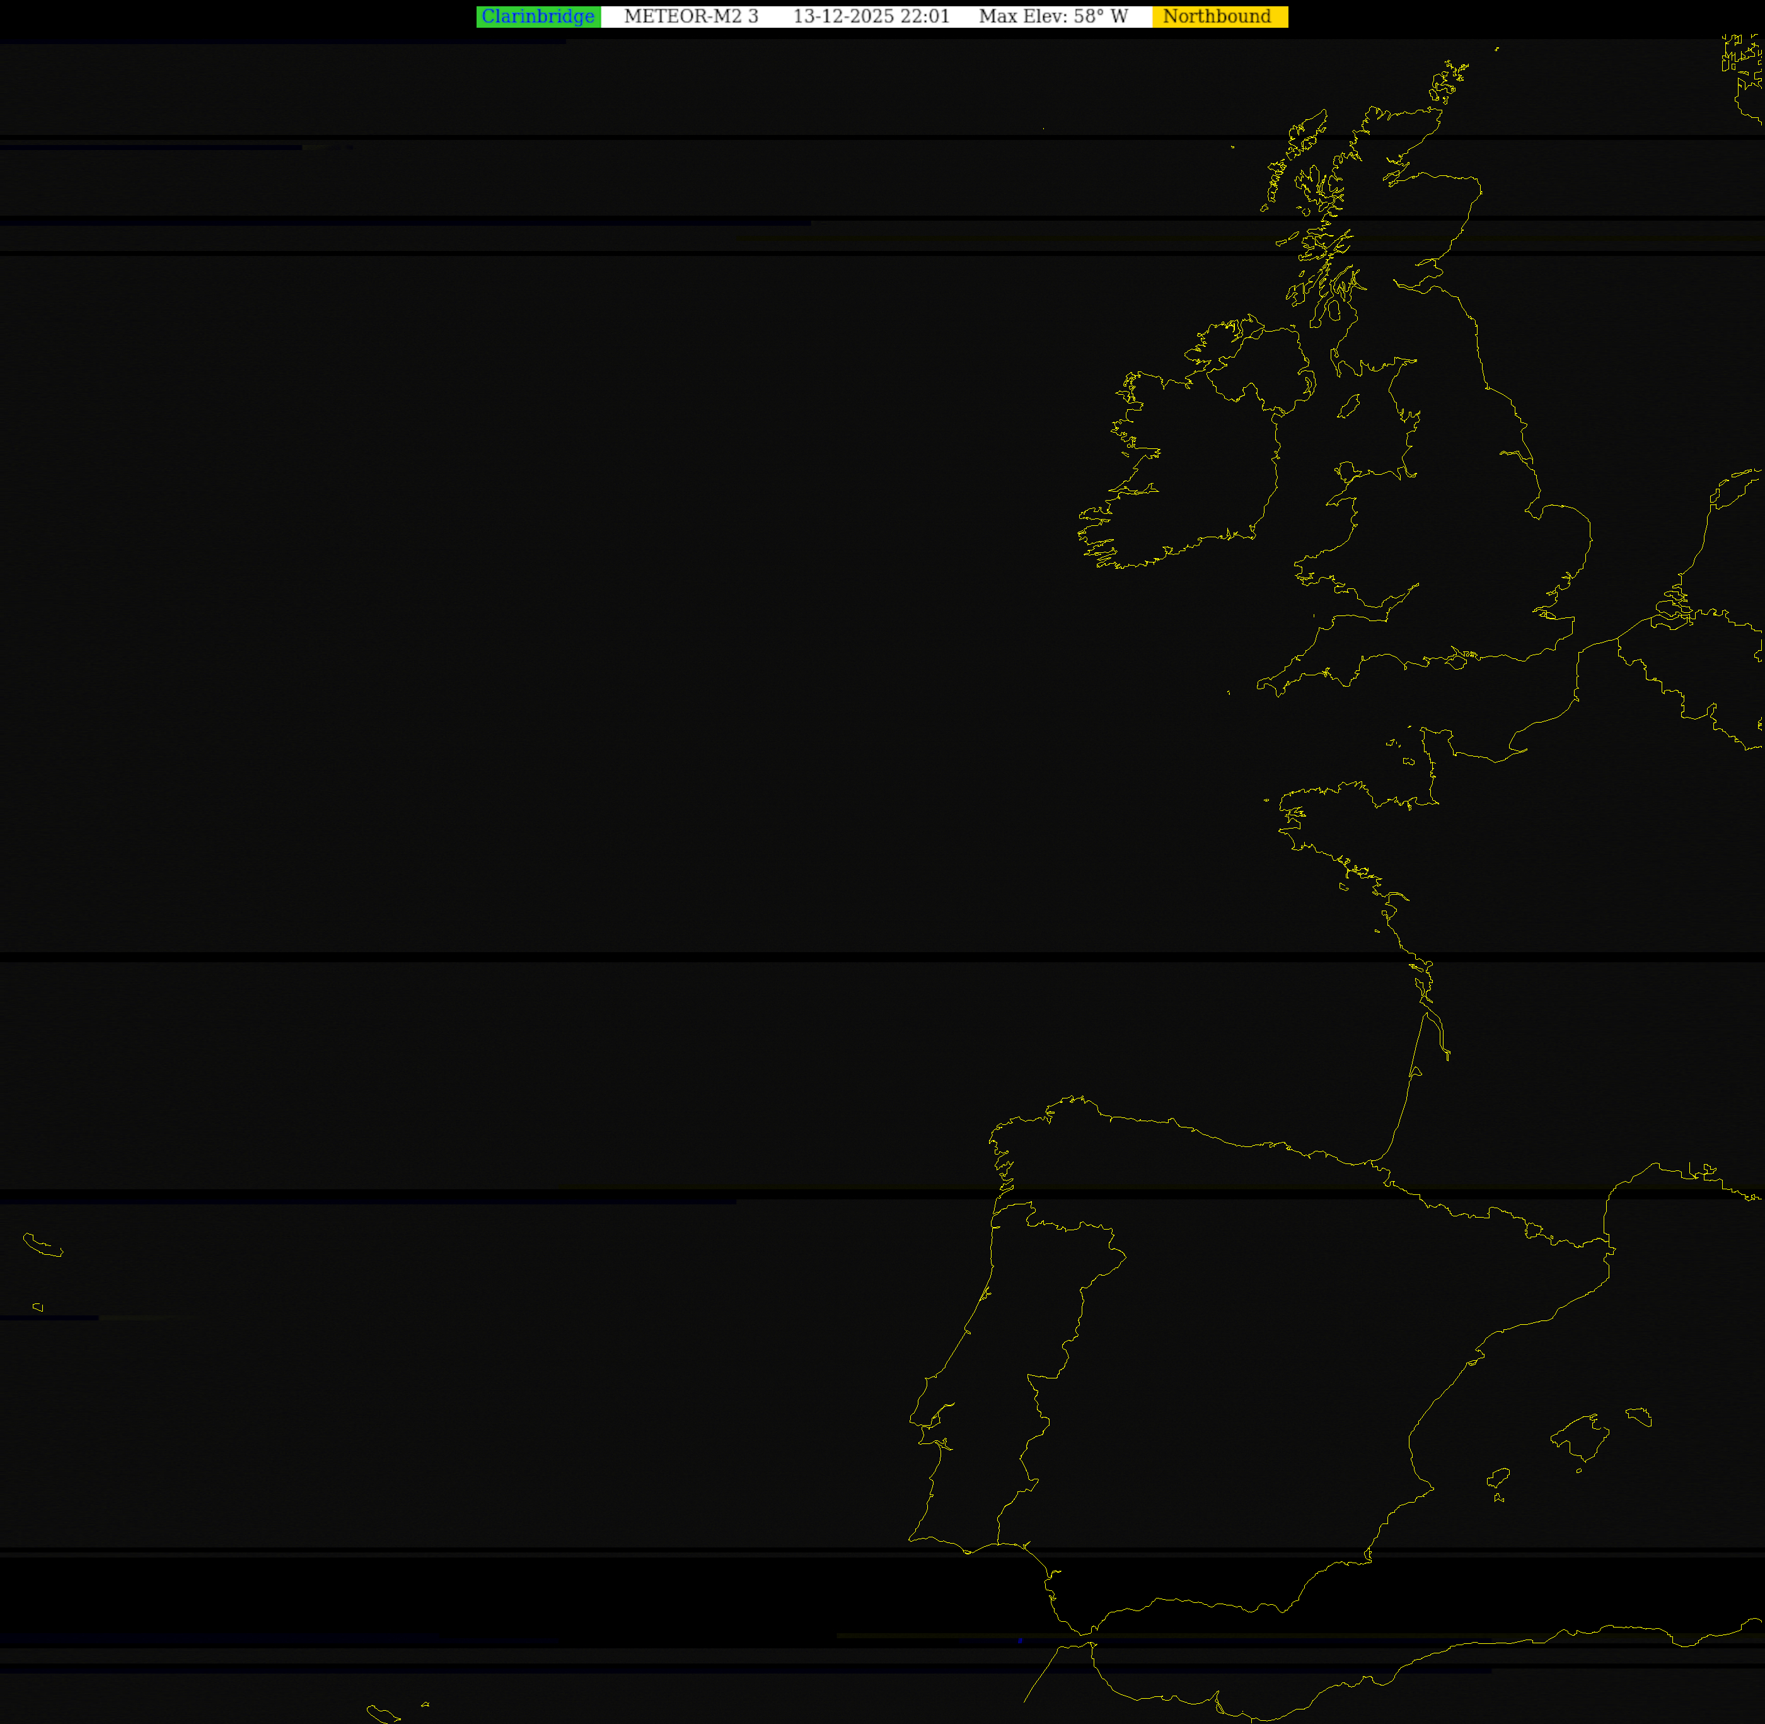Screen dimensions: 1765x1724
Task: Click the METEOR-M2 3 satellite name
Action: click(691, 16)
